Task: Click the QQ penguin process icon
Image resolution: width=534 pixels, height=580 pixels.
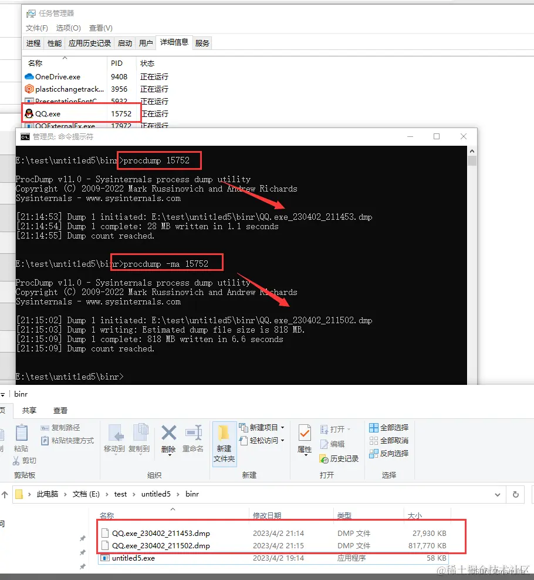Action: [29, 113]
